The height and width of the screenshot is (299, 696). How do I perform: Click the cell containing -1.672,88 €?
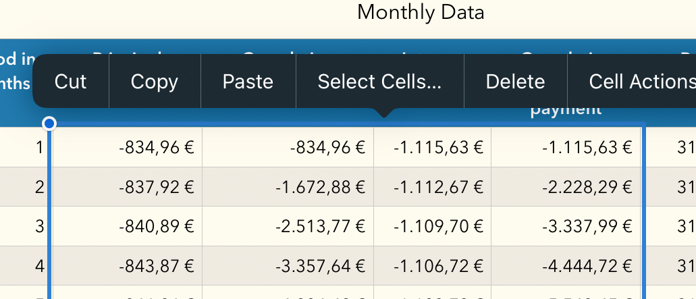[x=288, y=187]
